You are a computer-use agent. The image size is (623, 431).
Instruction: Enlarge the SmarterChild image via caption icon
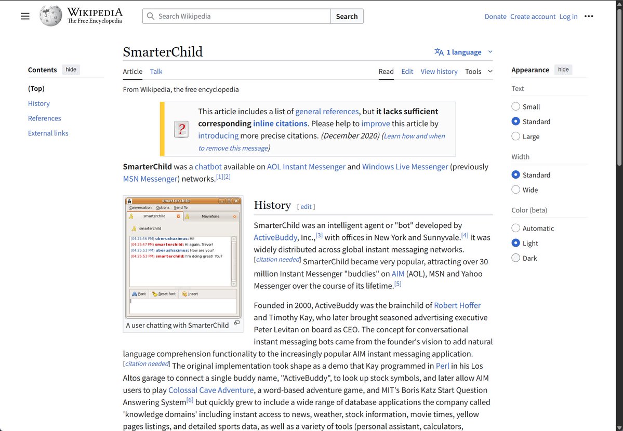pos(237,322)
